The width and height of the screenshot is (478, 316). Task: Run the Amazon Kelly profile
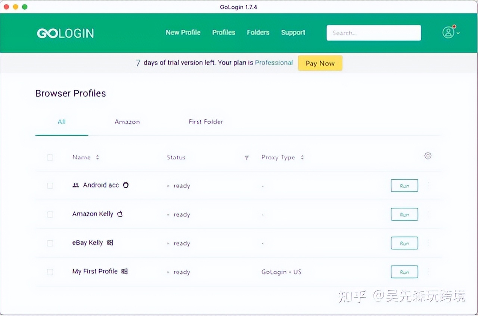click(x=404, y=214)
